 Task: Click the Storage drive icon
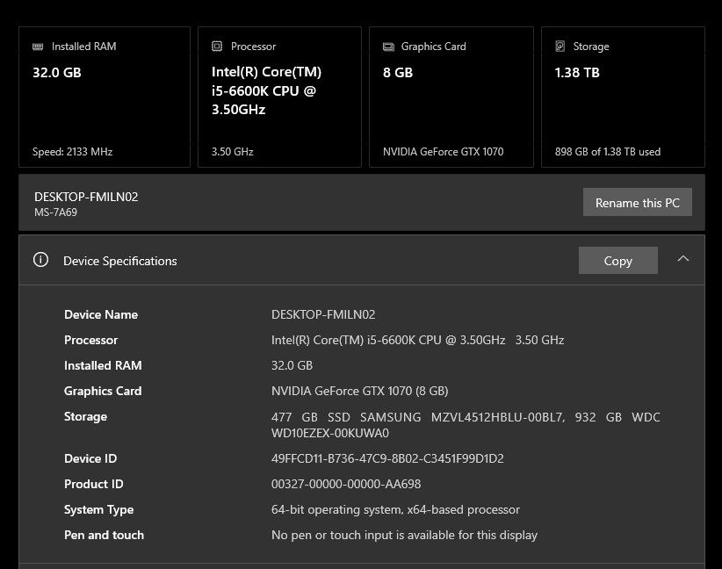[560, 46]
